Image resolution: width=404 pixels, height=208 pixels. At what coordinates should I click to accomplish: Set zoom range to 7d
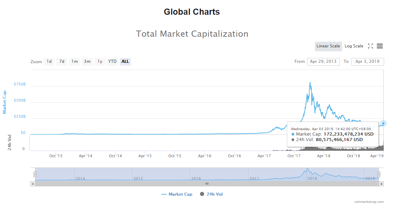(62, 61)
